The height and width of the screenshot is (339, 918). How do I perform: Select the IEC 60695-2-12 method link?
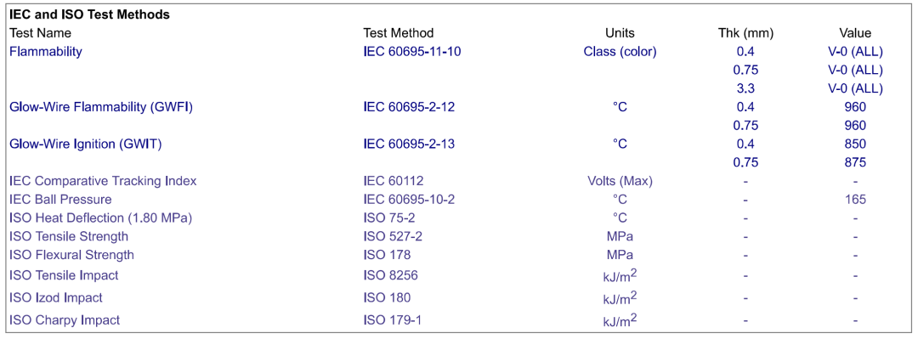point(409,107)
